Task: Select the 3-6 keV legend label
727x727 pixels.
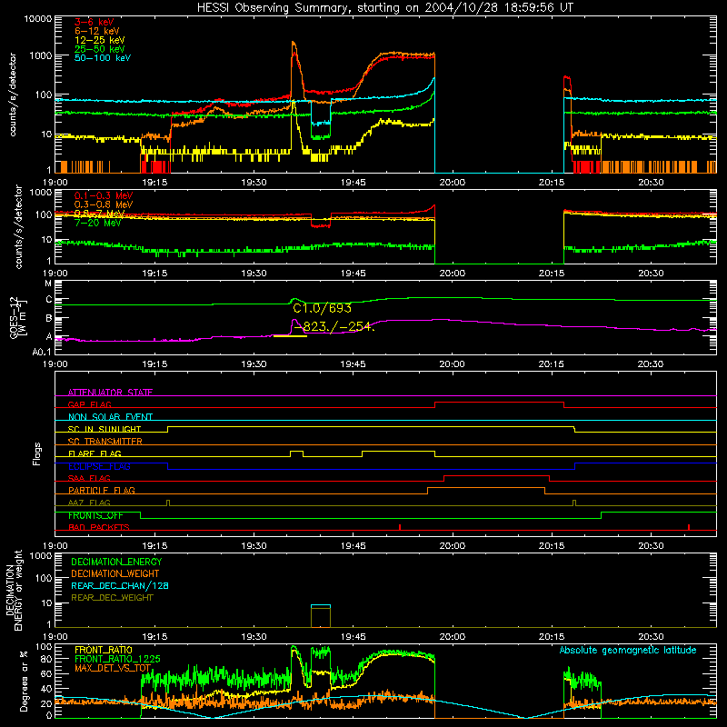Action: click(95, 22)
